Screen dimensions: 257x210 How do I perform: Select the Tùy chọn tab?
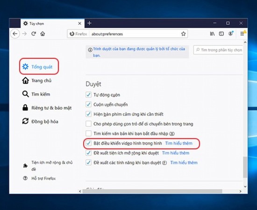coord(52,23)
